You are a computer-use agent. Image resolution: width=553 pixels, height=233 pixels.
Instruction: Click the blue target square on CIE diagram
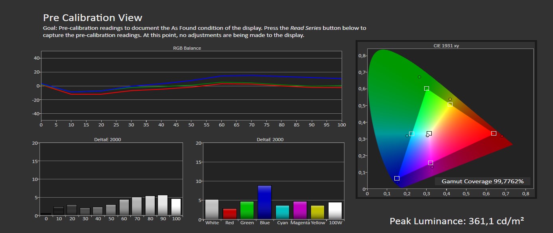[x=397, y=179]
